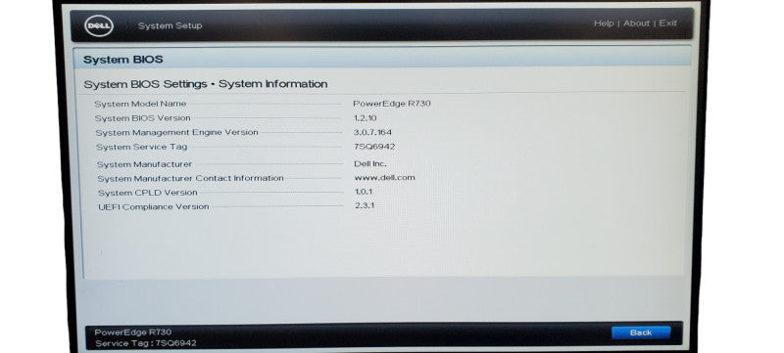784x353 pixels.
Task: Click the blue Back button
Action: pyautogui.click(x=641, y=332)
